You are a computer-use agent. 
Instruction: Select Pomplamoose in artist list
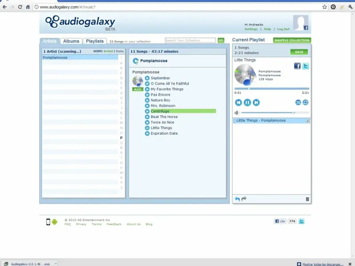tap(80, 58)
